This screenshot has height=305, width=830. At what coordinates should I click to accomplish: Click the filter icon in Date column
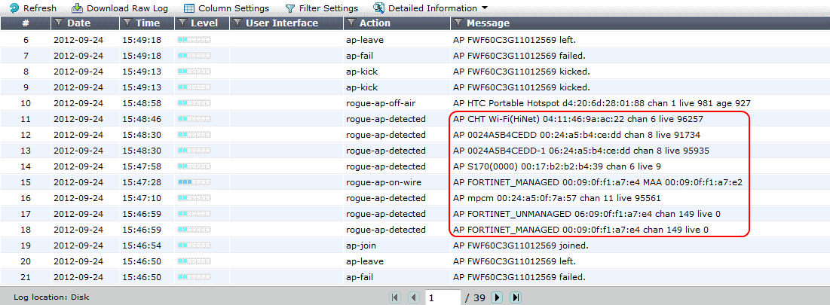coord(59,23)
